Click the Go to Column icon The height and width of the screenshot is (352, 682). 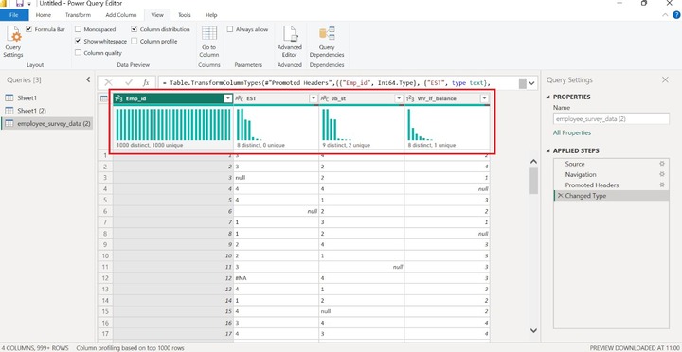coord(209,33)
